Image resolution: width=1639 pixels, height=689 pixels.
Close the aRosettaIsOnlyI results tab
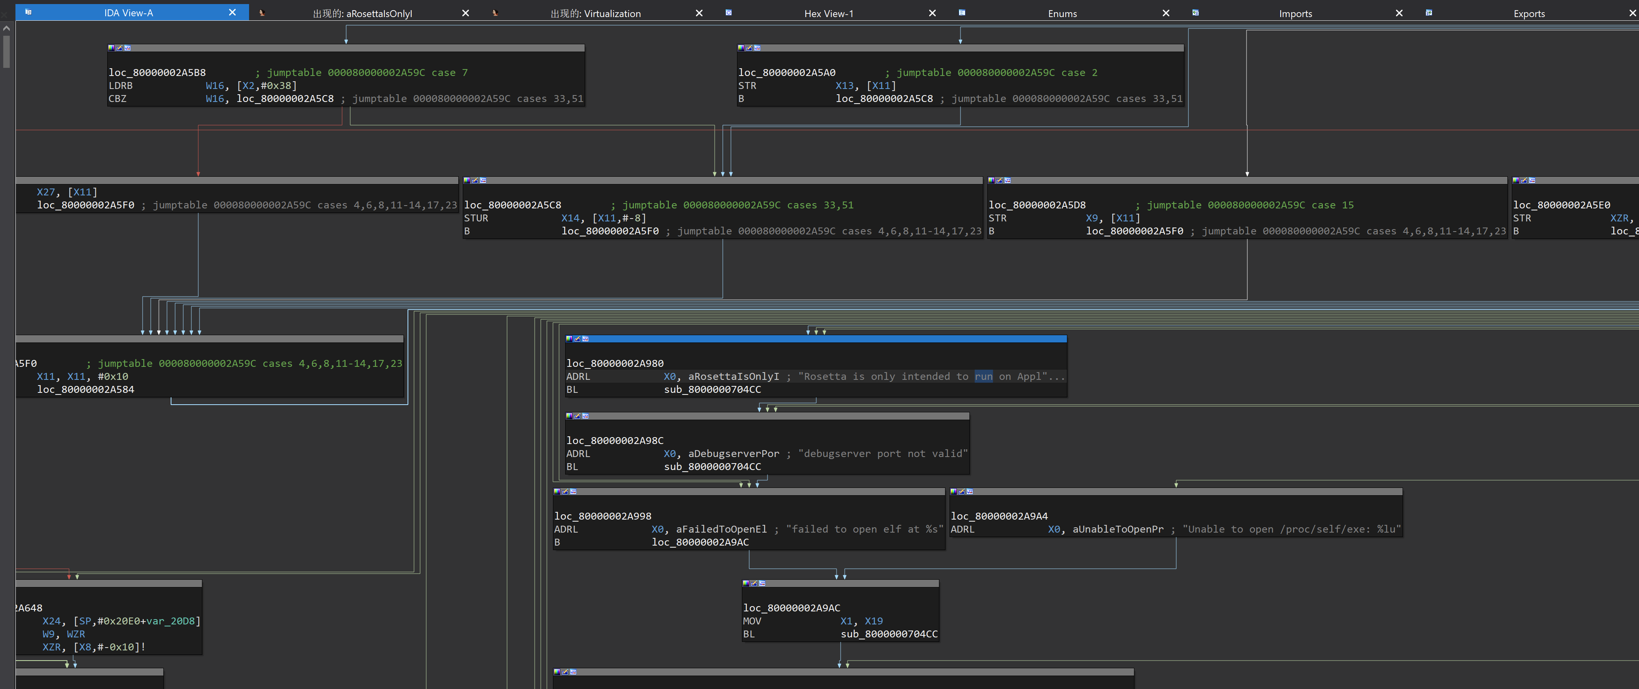465,13
